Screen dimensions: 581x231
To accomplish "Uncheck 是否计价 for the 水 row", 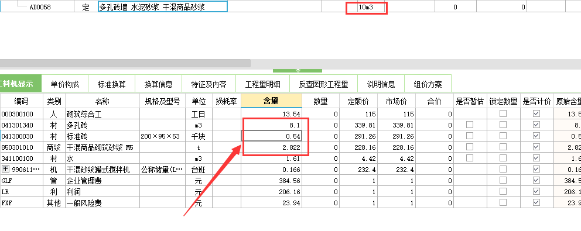I will click(536, 158).
